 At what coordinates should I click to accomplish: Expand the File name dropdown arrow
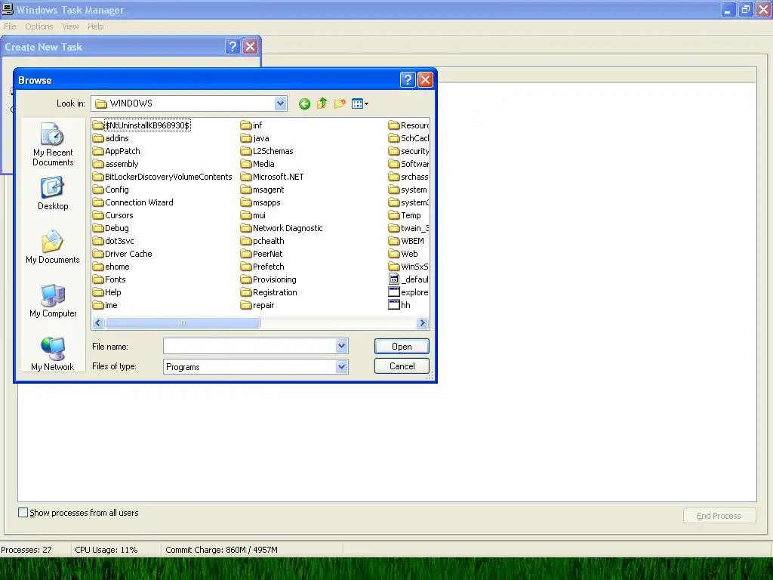pos(342,346)
